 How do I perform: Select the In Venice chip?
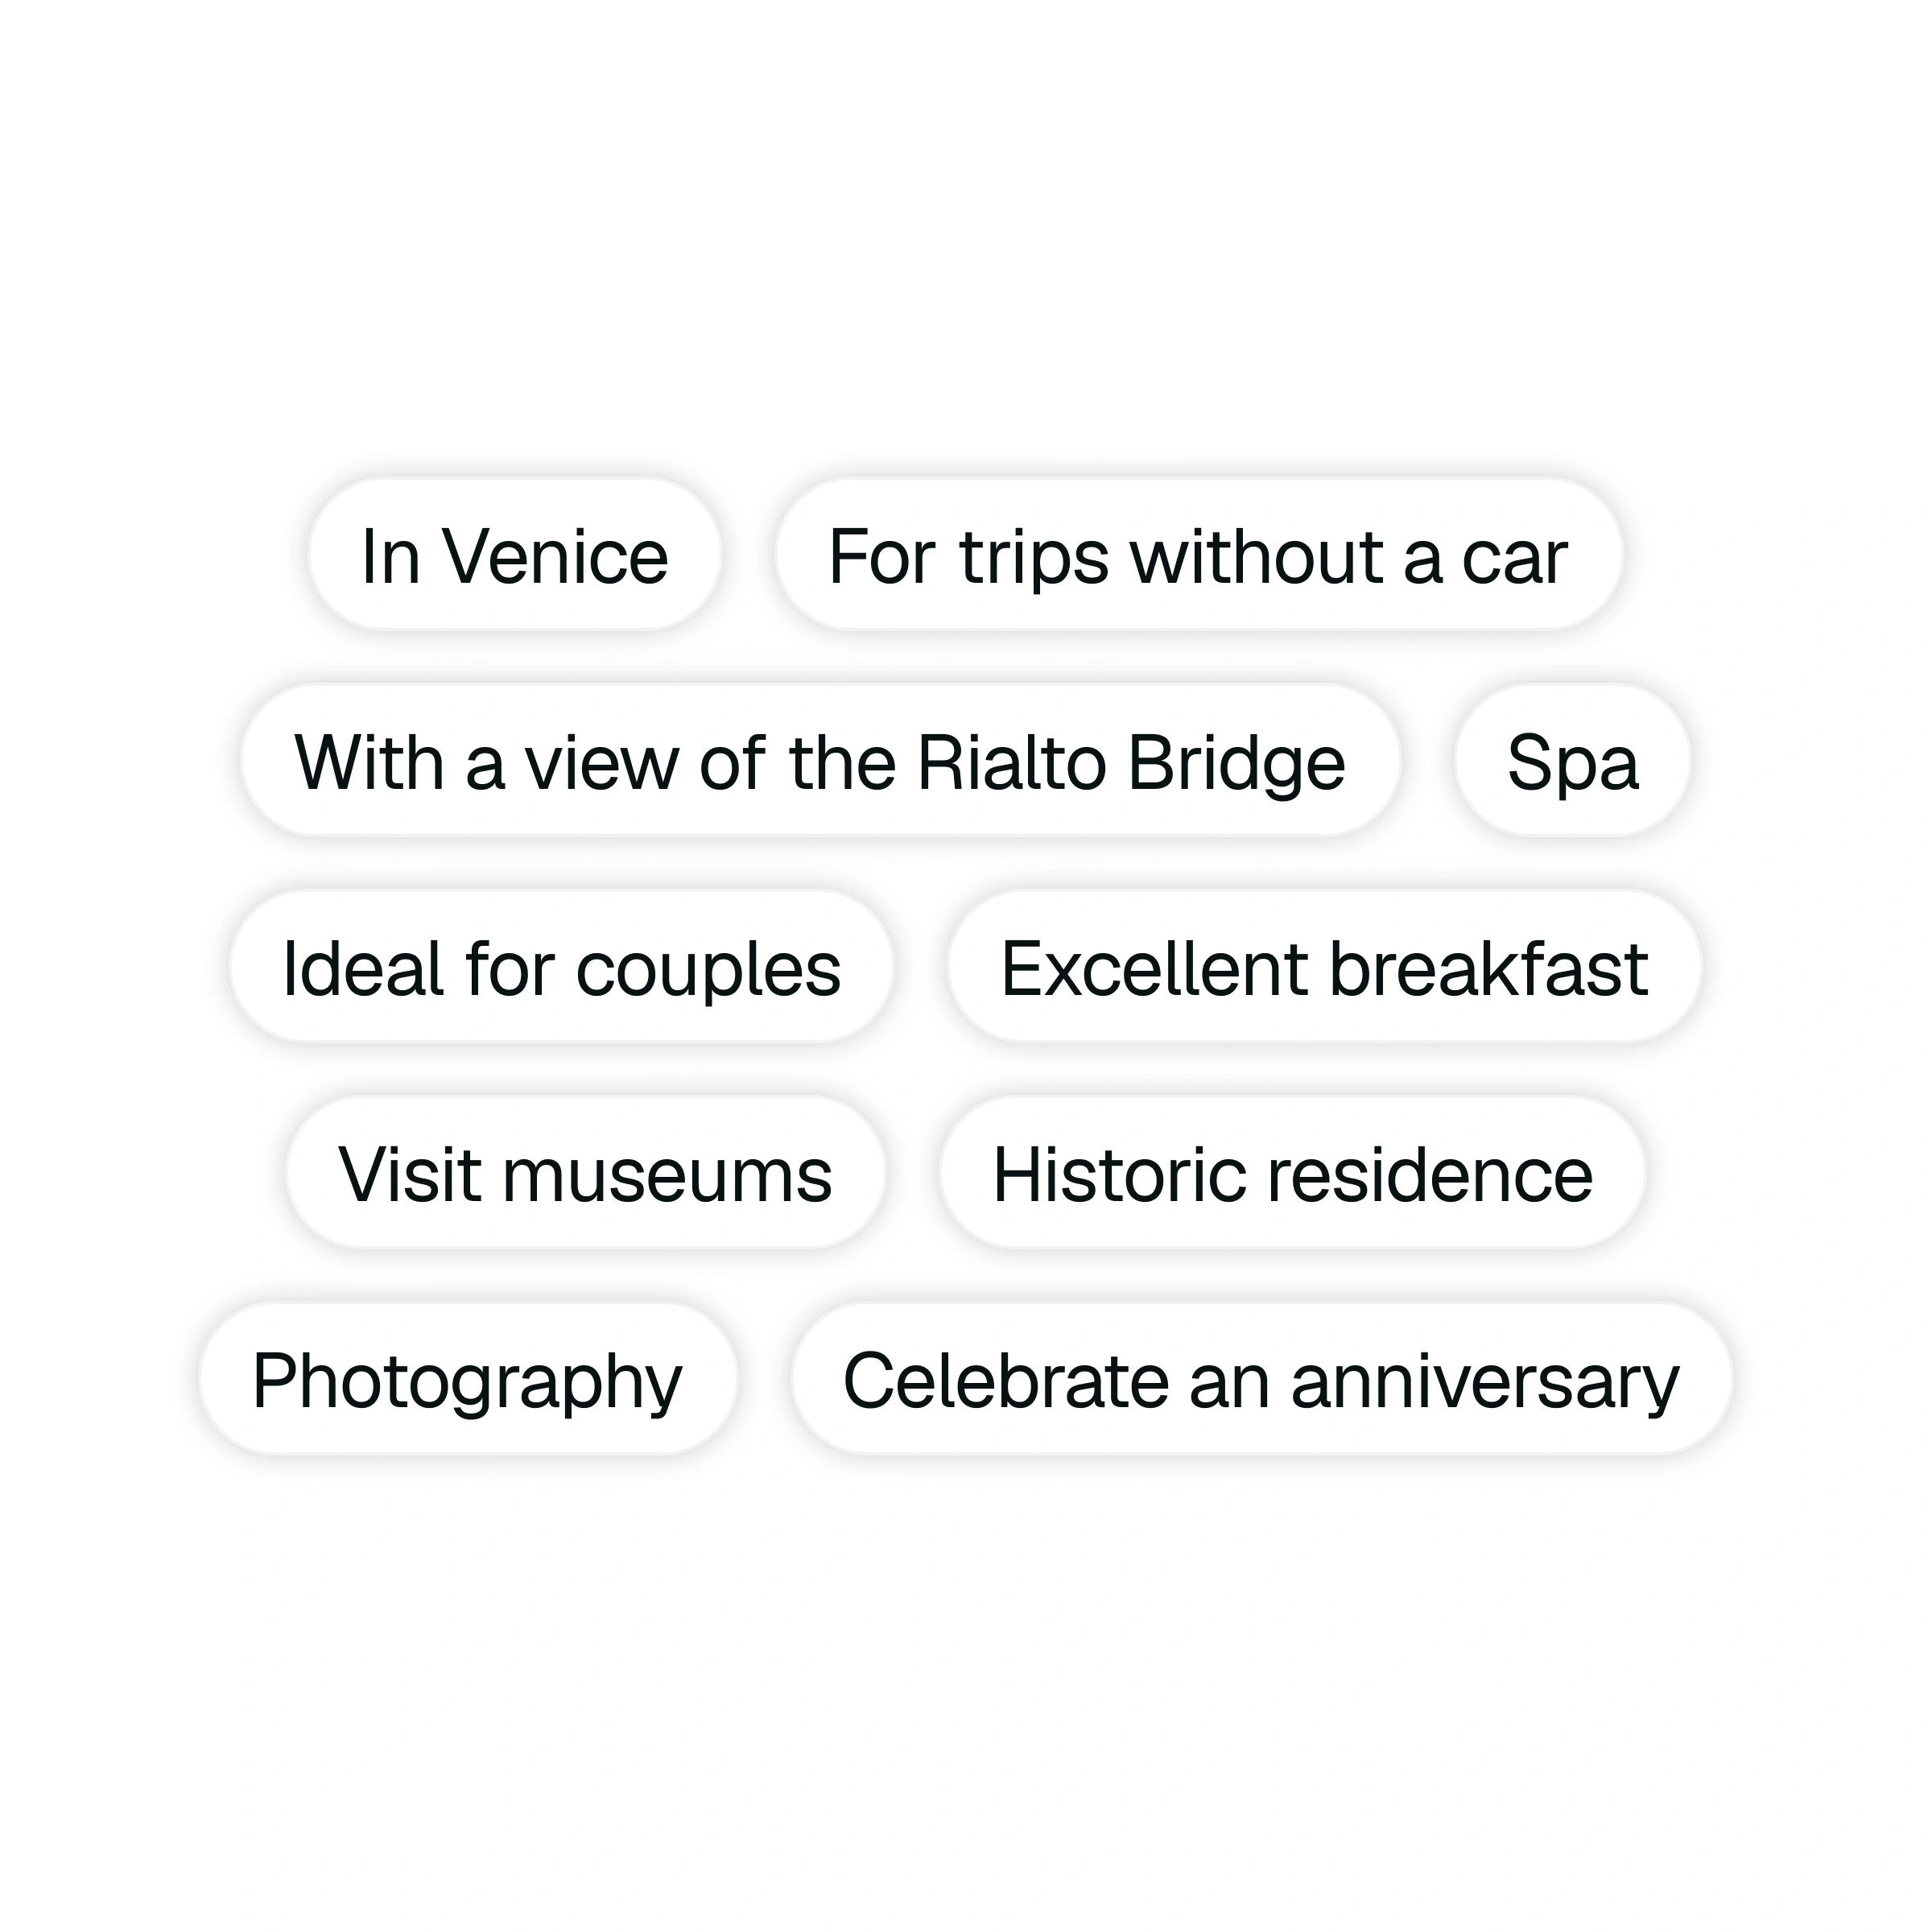[x=514, y=556]
